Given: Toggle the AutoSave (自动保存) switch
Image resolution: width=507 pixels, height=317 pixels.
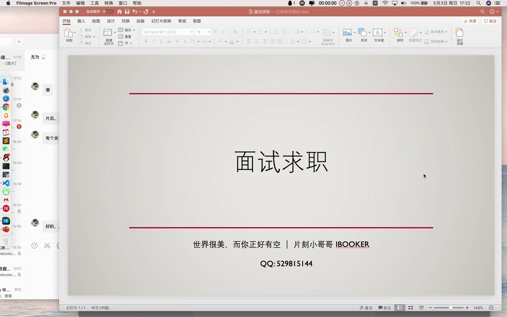Looking at the screenshot, I should point(107,11).
